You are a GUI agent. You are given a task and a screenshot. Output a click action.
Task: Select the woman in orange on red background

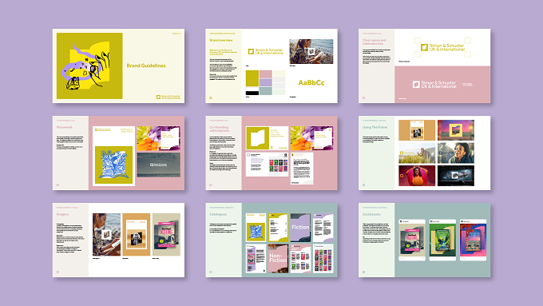click(417, 176)
